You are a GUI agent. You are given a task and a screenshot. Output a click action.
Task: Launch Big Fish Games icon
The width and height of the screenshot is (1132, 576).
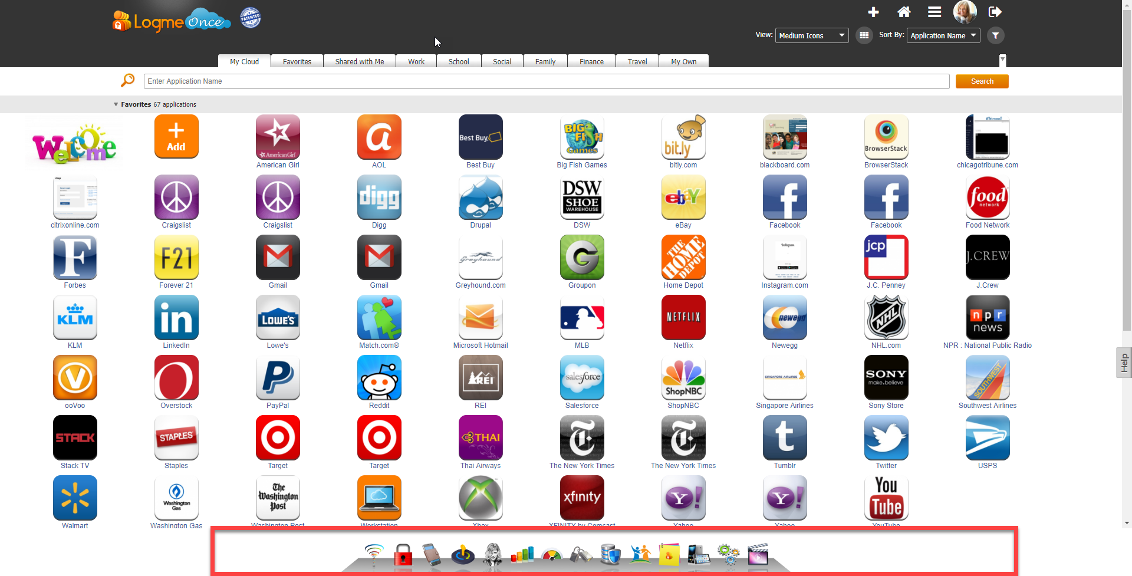pyautogui.click(x=582, y=137)
